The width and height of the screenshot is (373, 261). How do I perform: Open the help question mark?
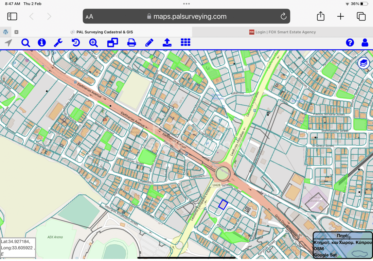(x=350, y=42)
